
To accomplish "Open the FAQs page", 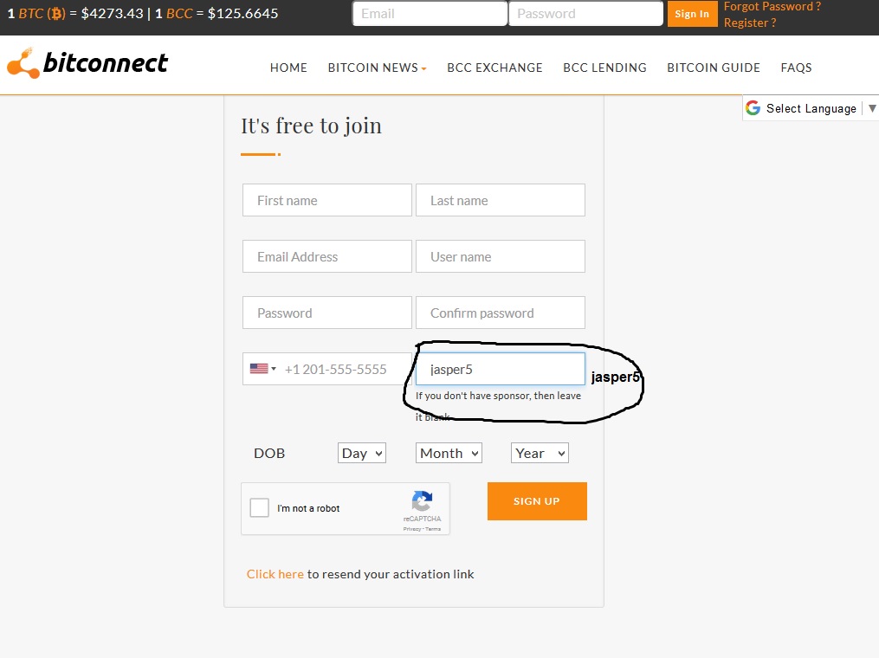I will click(x=796, y=68).
